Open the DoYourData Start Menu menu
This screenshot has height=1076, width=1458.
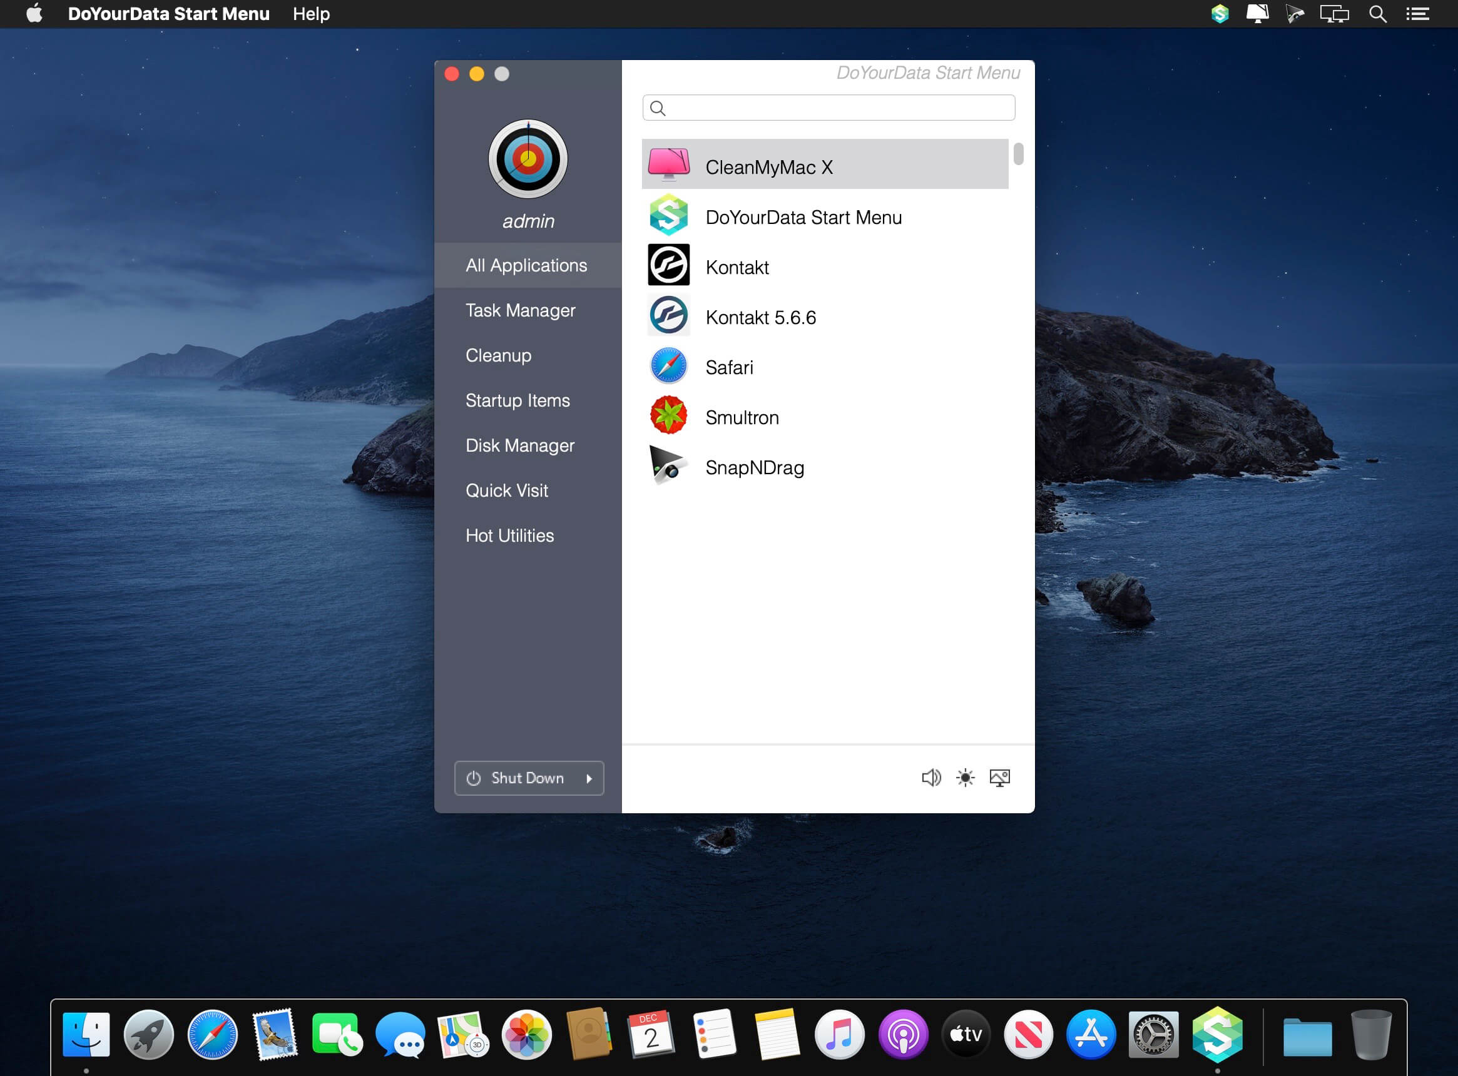click(x=168, y=14)
